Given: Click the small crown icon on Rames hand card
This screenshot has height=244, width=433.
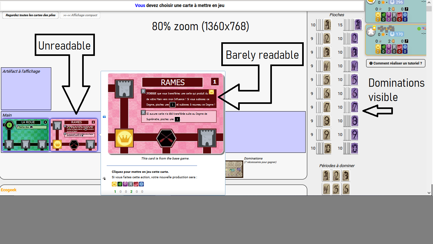Looking at the screenshot, I should click(57, 145).
